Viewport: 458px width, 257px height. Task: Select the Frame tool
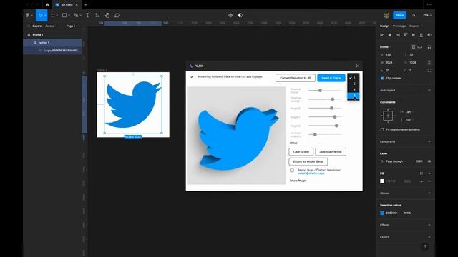(53, 15)
